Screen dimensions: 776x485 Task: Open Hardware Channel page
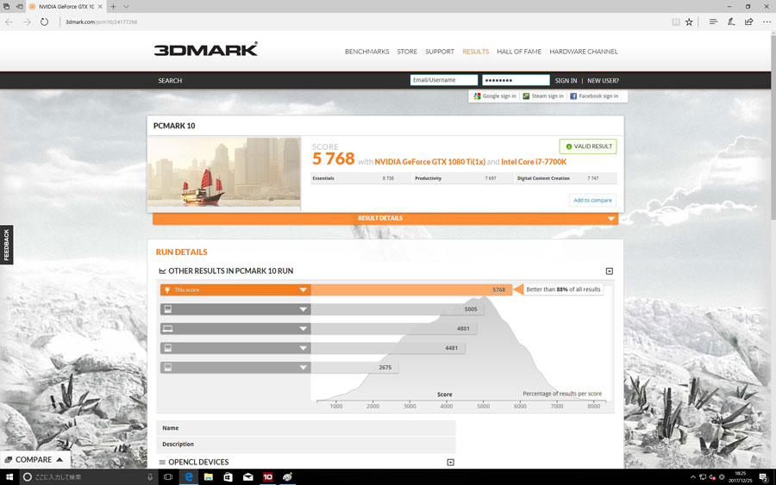pos(584,52)
